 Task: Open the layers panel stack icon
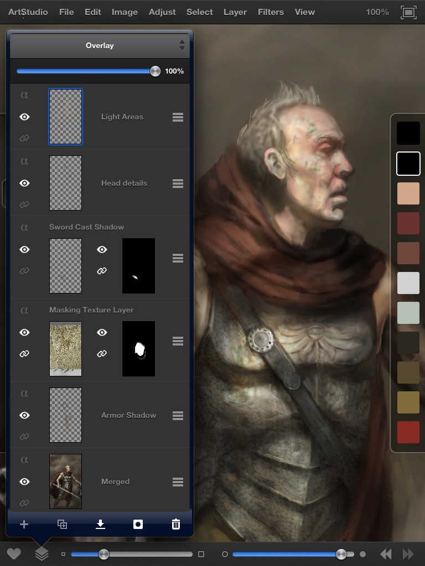(x=42, y=554)
